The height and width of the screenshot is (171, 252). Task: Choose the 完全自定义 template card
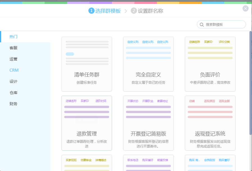click(x=148, y=64)
